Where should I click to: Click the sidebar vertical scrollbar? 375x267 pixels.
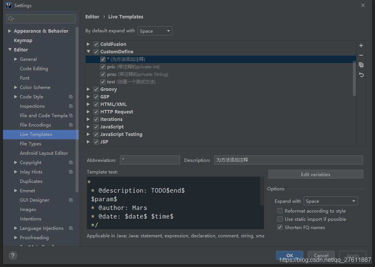(x=77, y=110)
